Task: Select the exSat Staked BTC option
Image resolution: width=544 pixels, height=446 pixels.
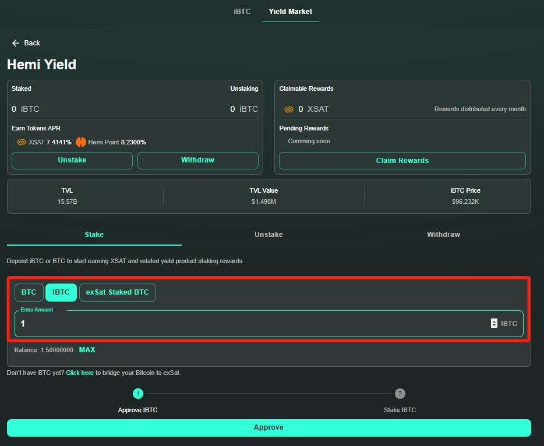Action: coord(118,292)
